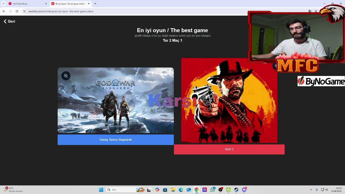Open WhatsApp from the taskbar
This screenshot has width=345, height=194.
click(213, 190)
